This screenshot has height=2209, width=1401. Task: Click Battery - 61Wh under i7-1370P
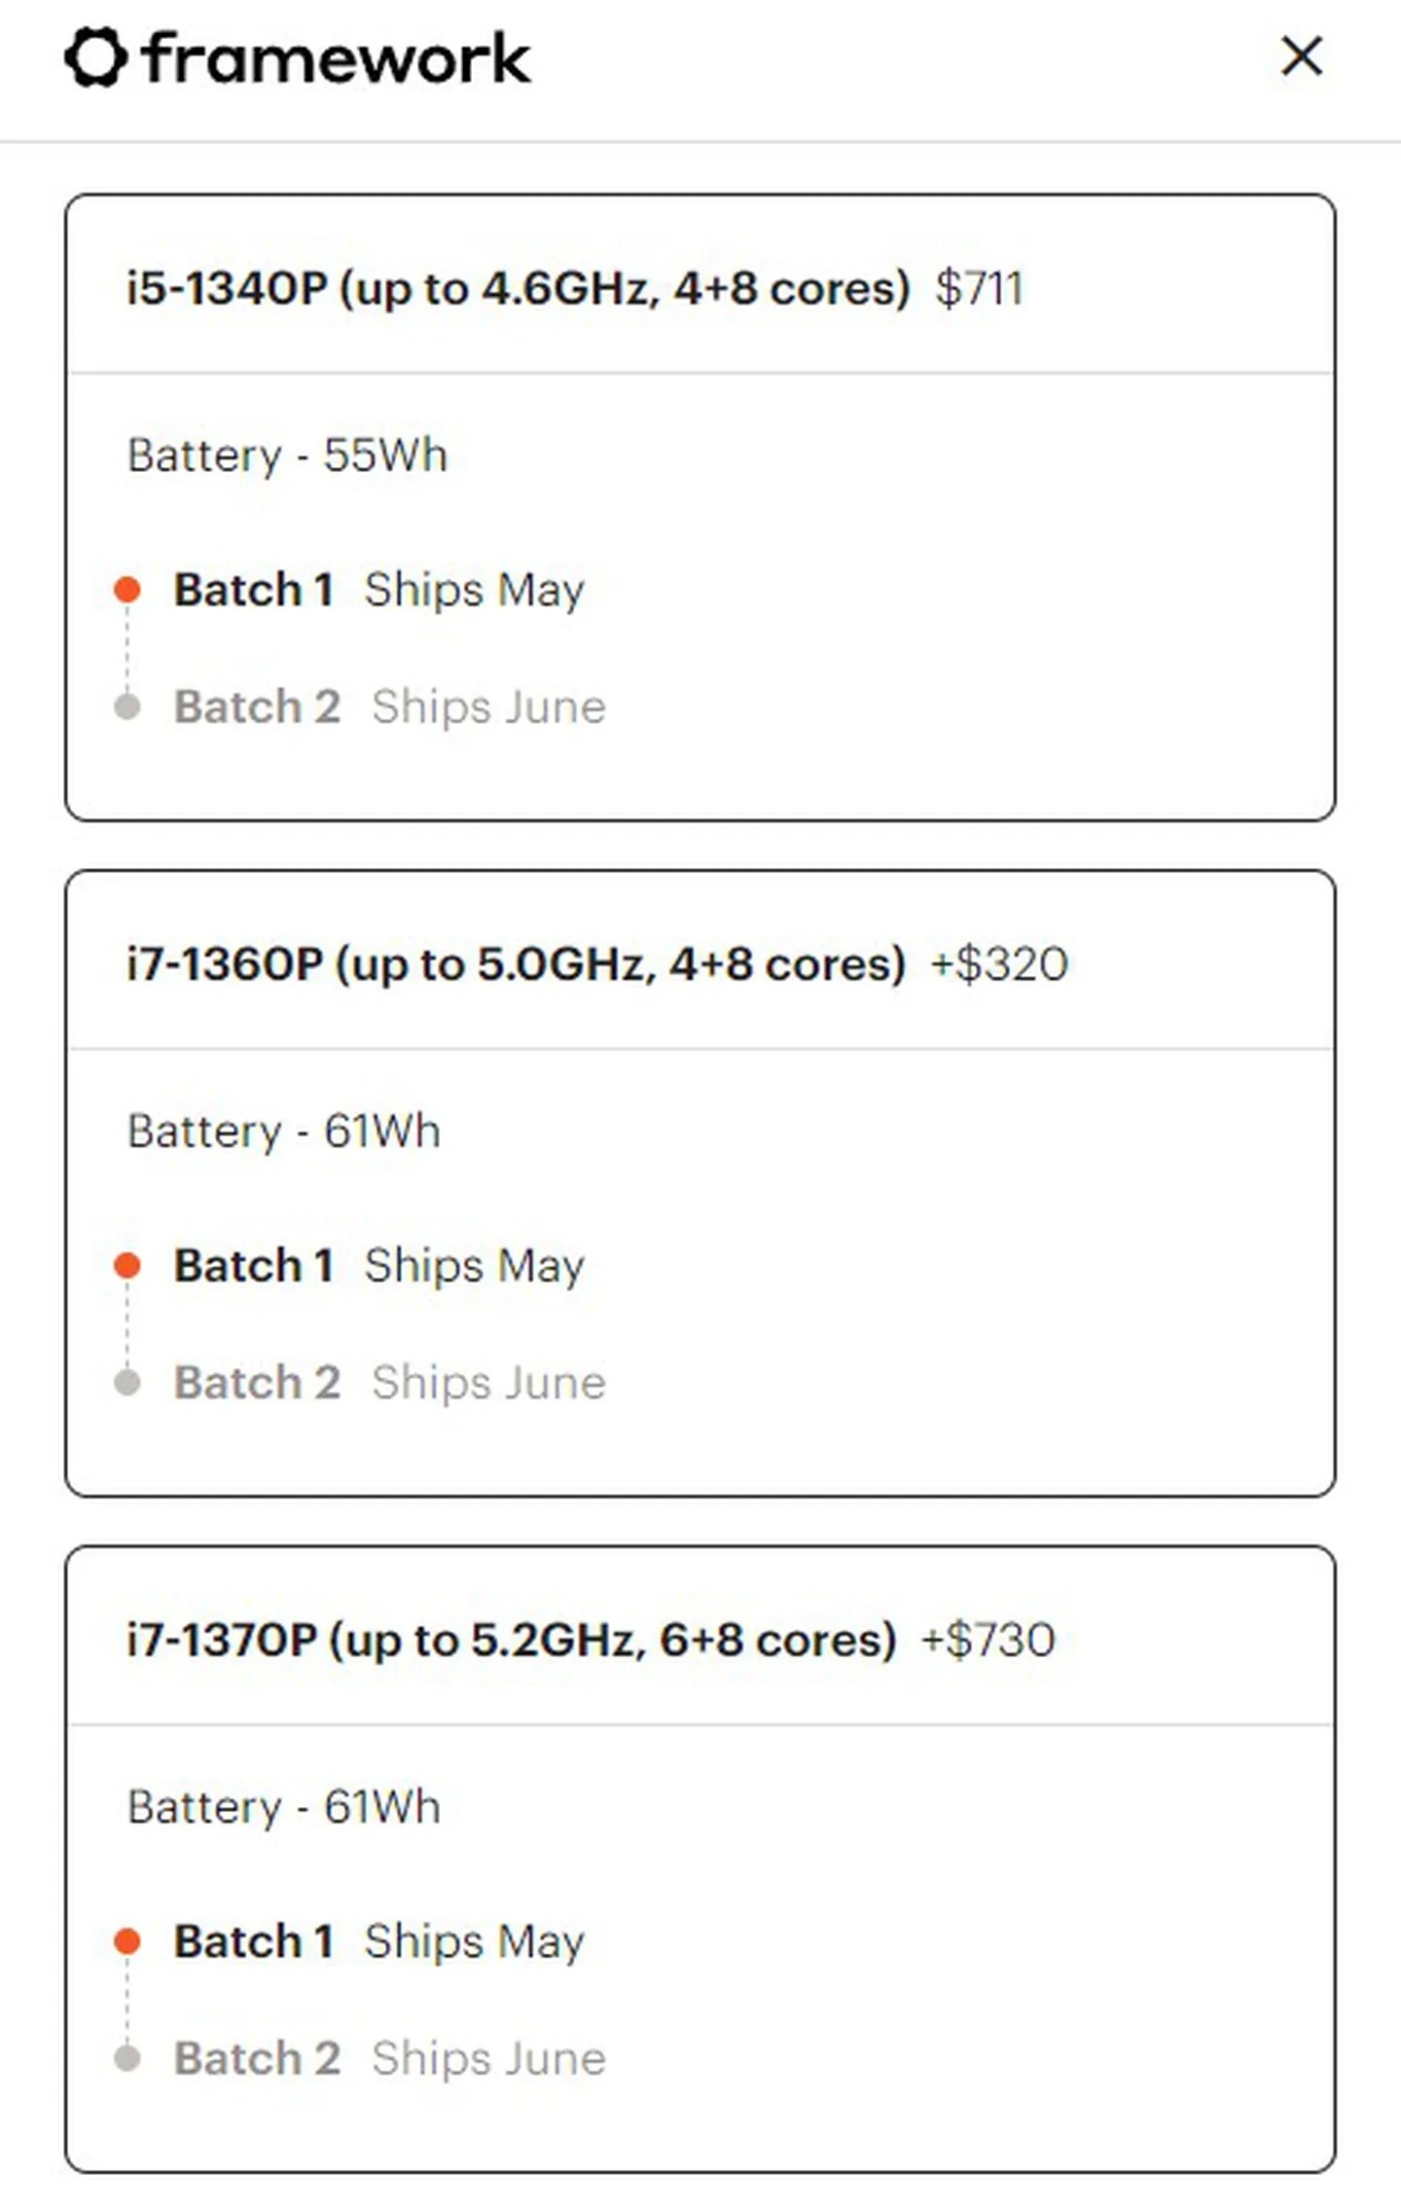(x=284, y=1807)
